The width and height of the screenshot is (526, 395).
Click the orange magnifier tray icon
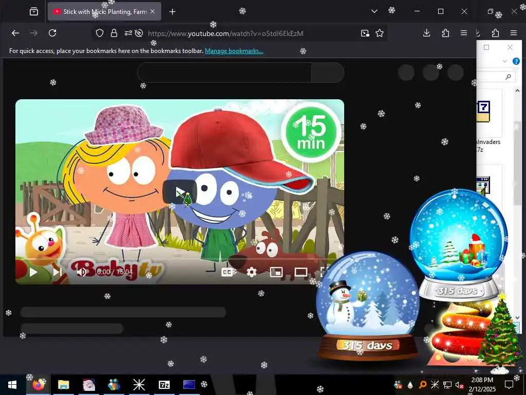pos(422,385)
